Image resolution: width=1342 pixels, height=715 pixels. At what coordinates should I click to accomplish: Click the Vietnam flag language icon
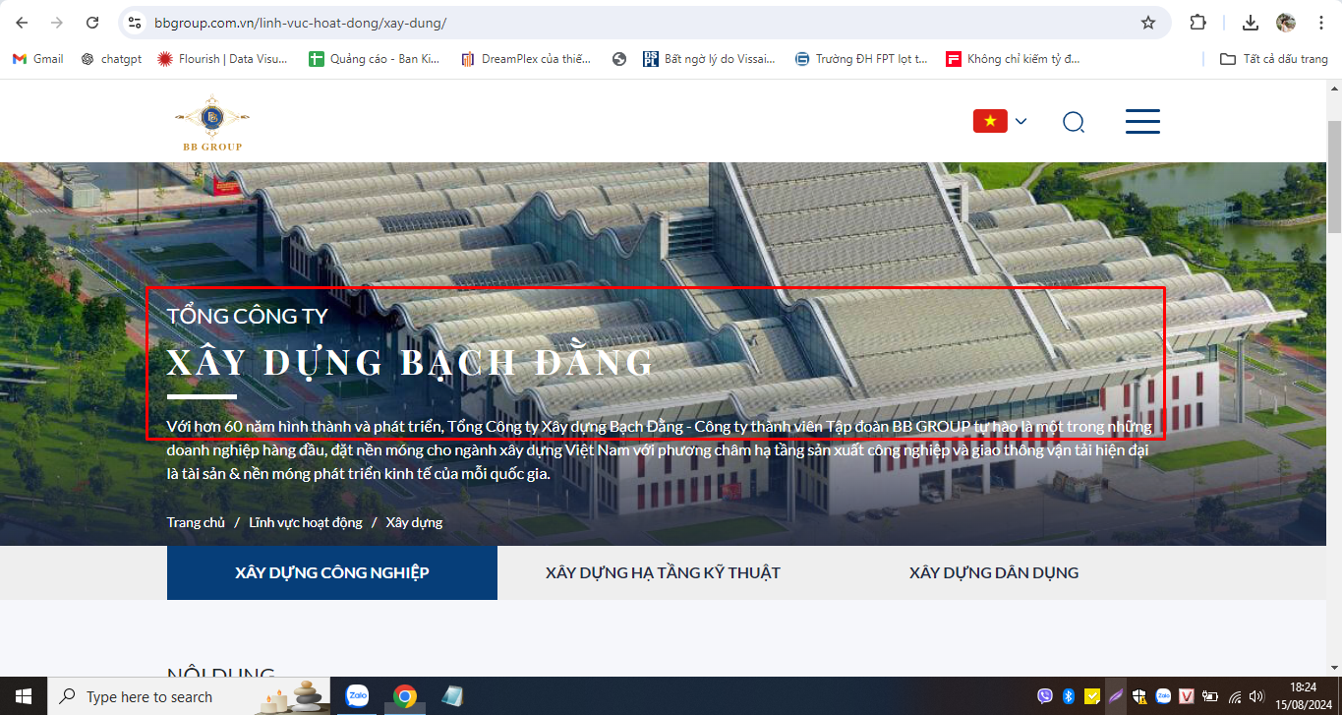tap(990, 121)
